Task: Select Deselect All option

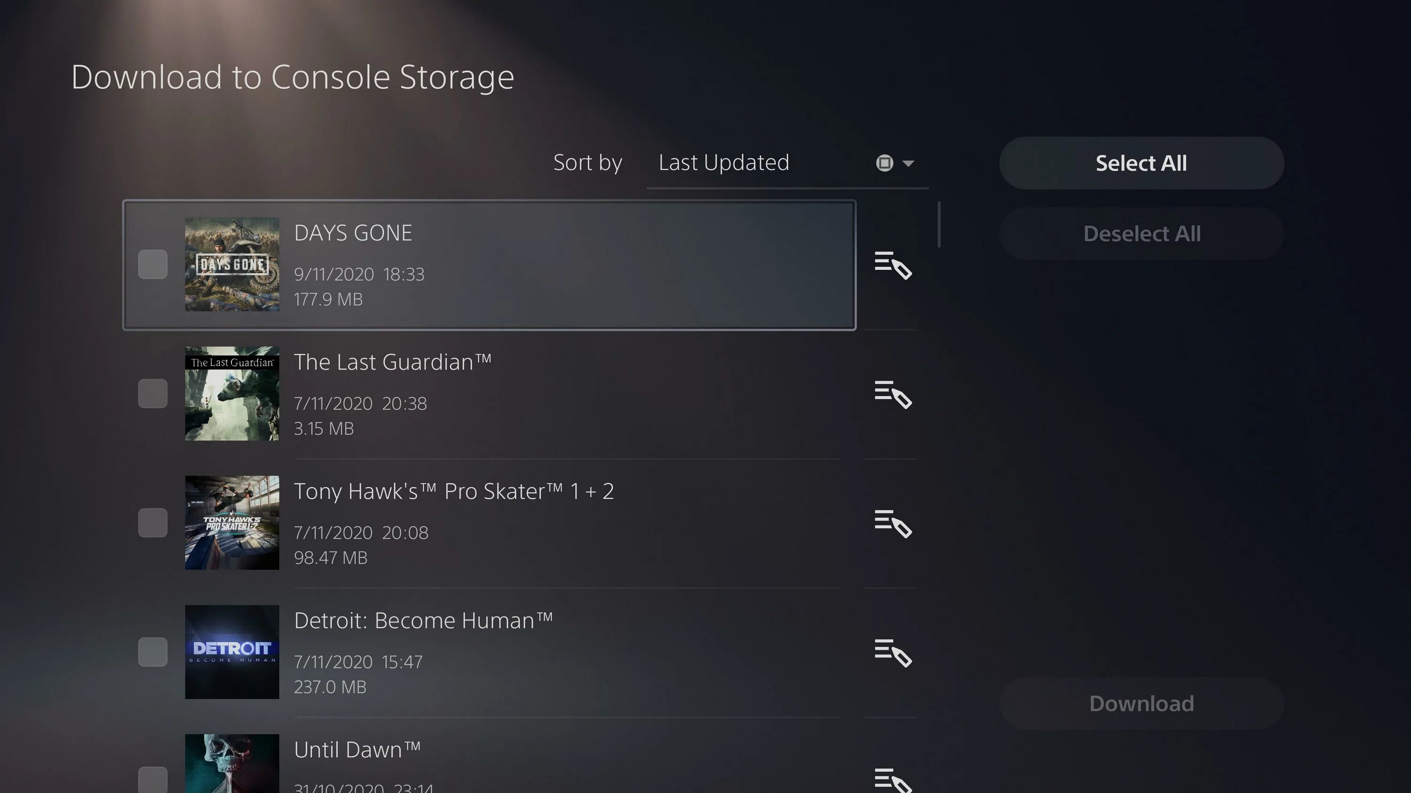Action: pos(1141,233)
